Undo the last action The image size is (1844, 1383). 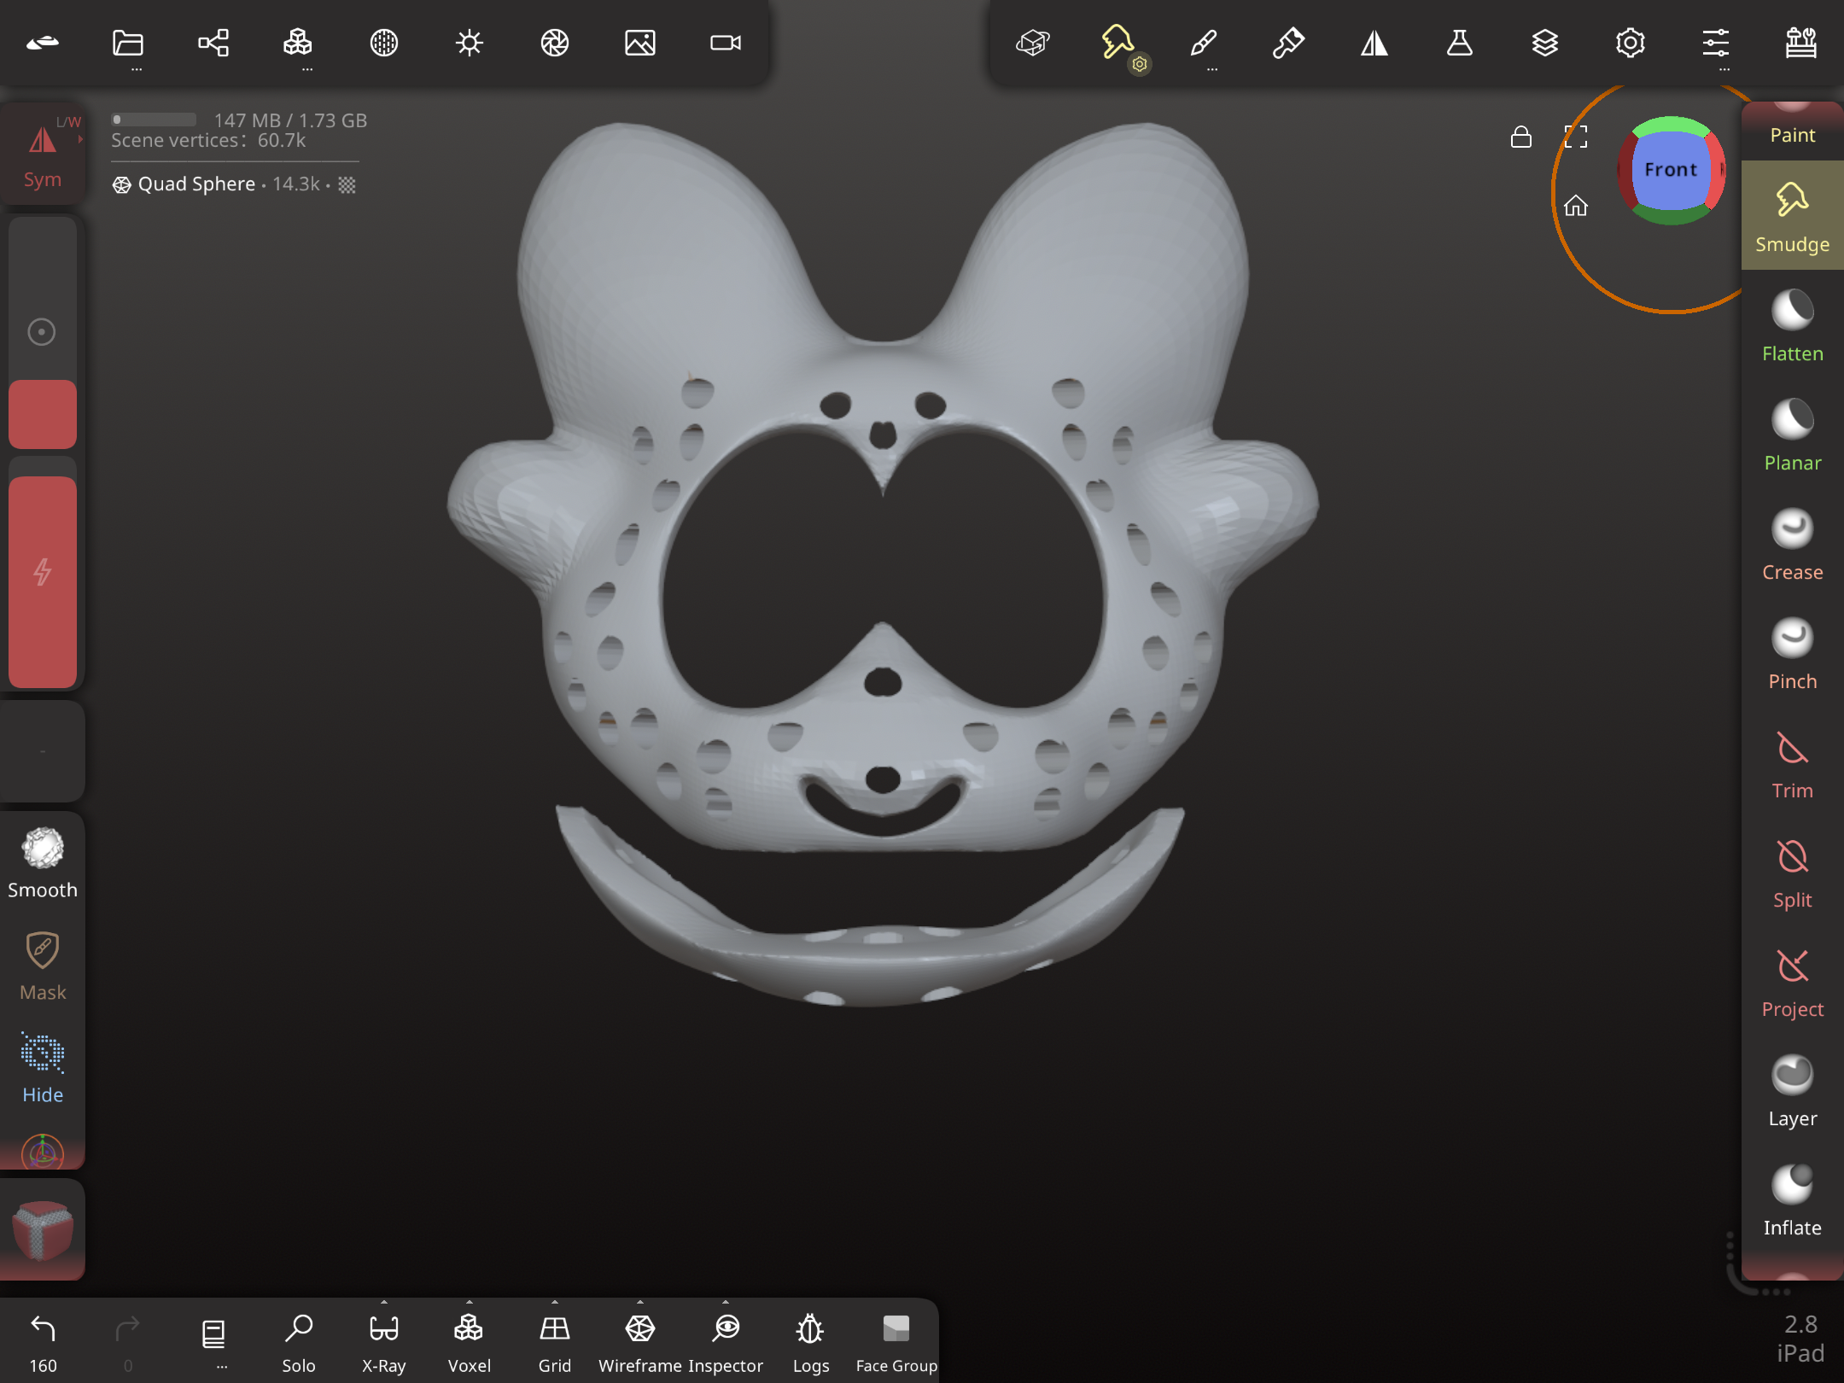(43, 1342)
